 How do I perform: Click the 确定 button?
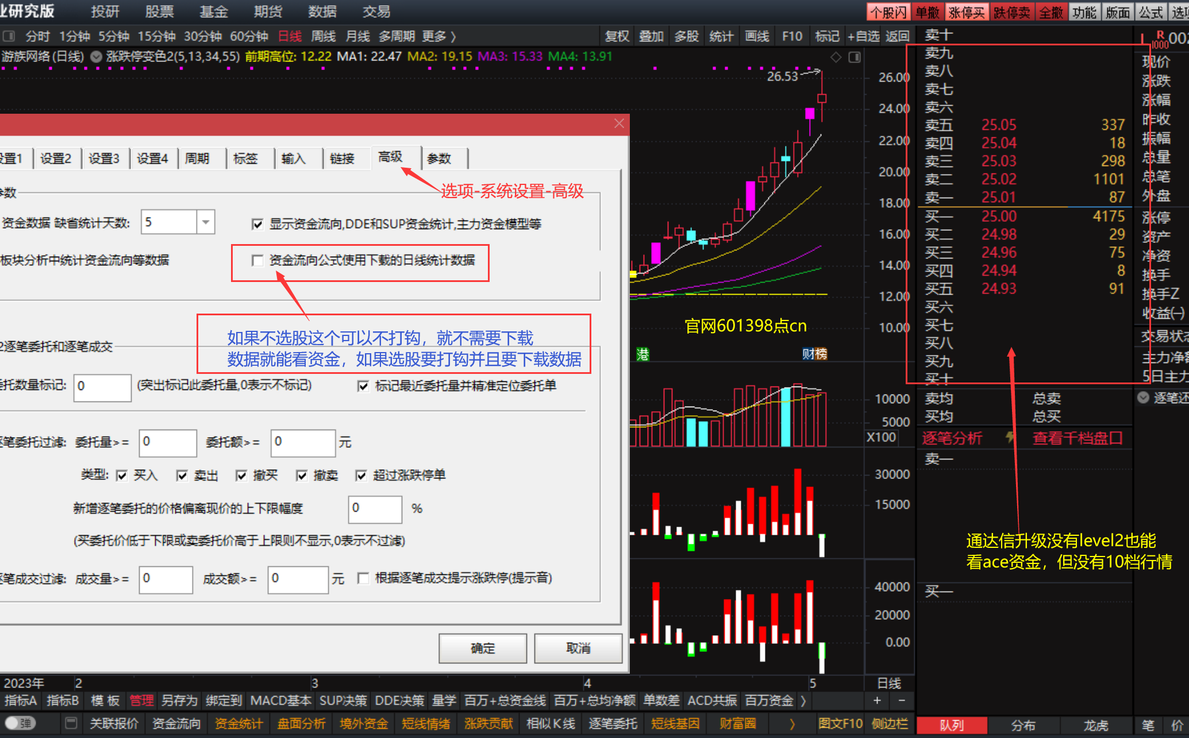coord(483,648)
